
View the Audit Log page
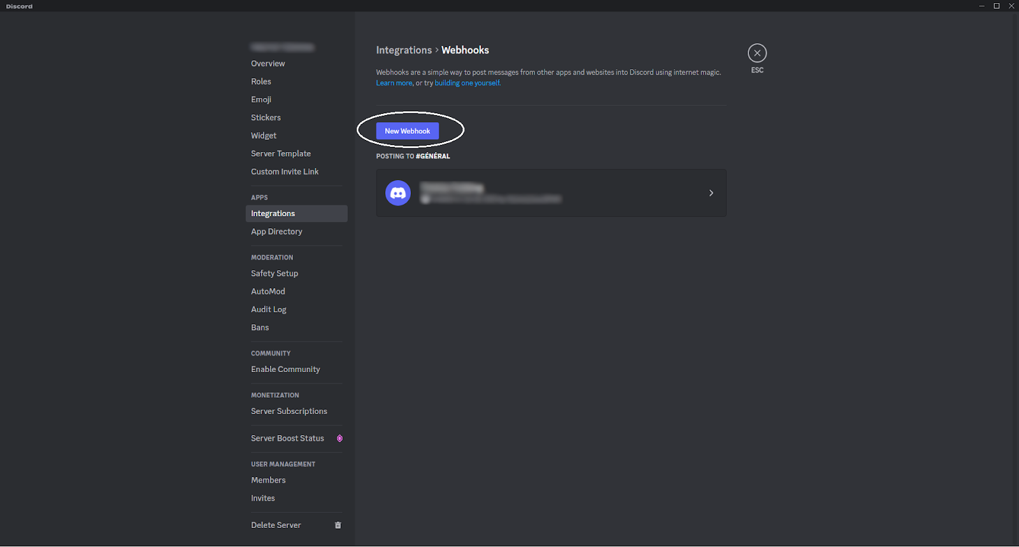pos(269,310)
